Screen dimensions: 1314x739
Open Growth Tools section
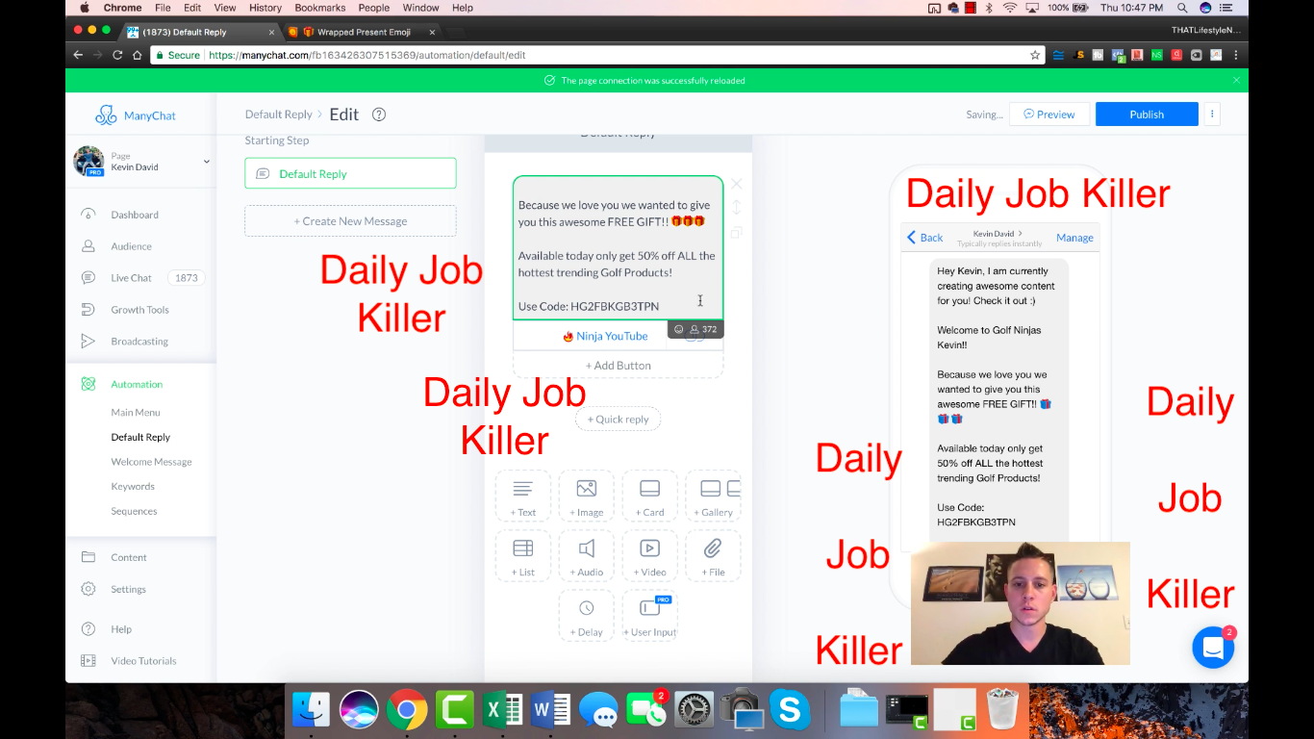pyautogui.click(x=139, y=310)
